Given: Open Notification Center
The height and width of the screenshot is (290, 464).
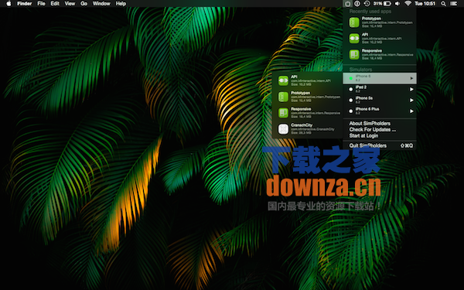Looking at the screenshot, I should point(454,4).
